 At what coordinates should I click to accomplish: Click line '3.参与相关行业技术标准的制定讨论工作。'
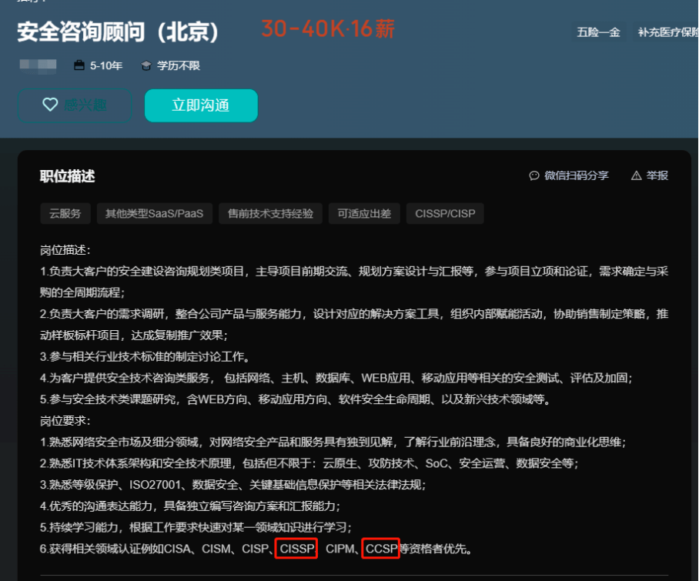[146, 356]
